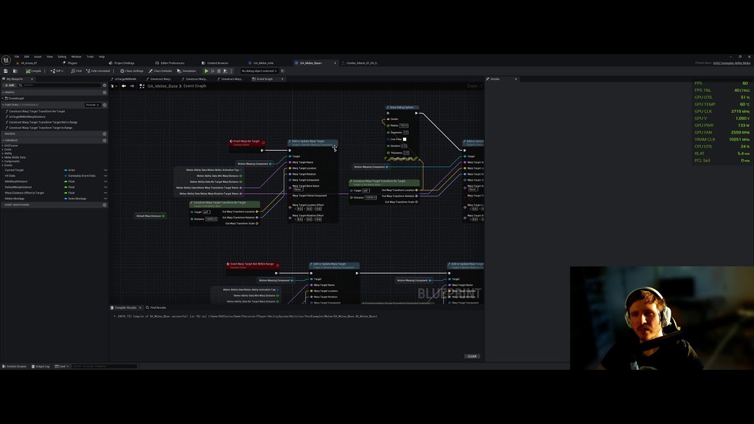Expand the Components variable category

(3, 161)
